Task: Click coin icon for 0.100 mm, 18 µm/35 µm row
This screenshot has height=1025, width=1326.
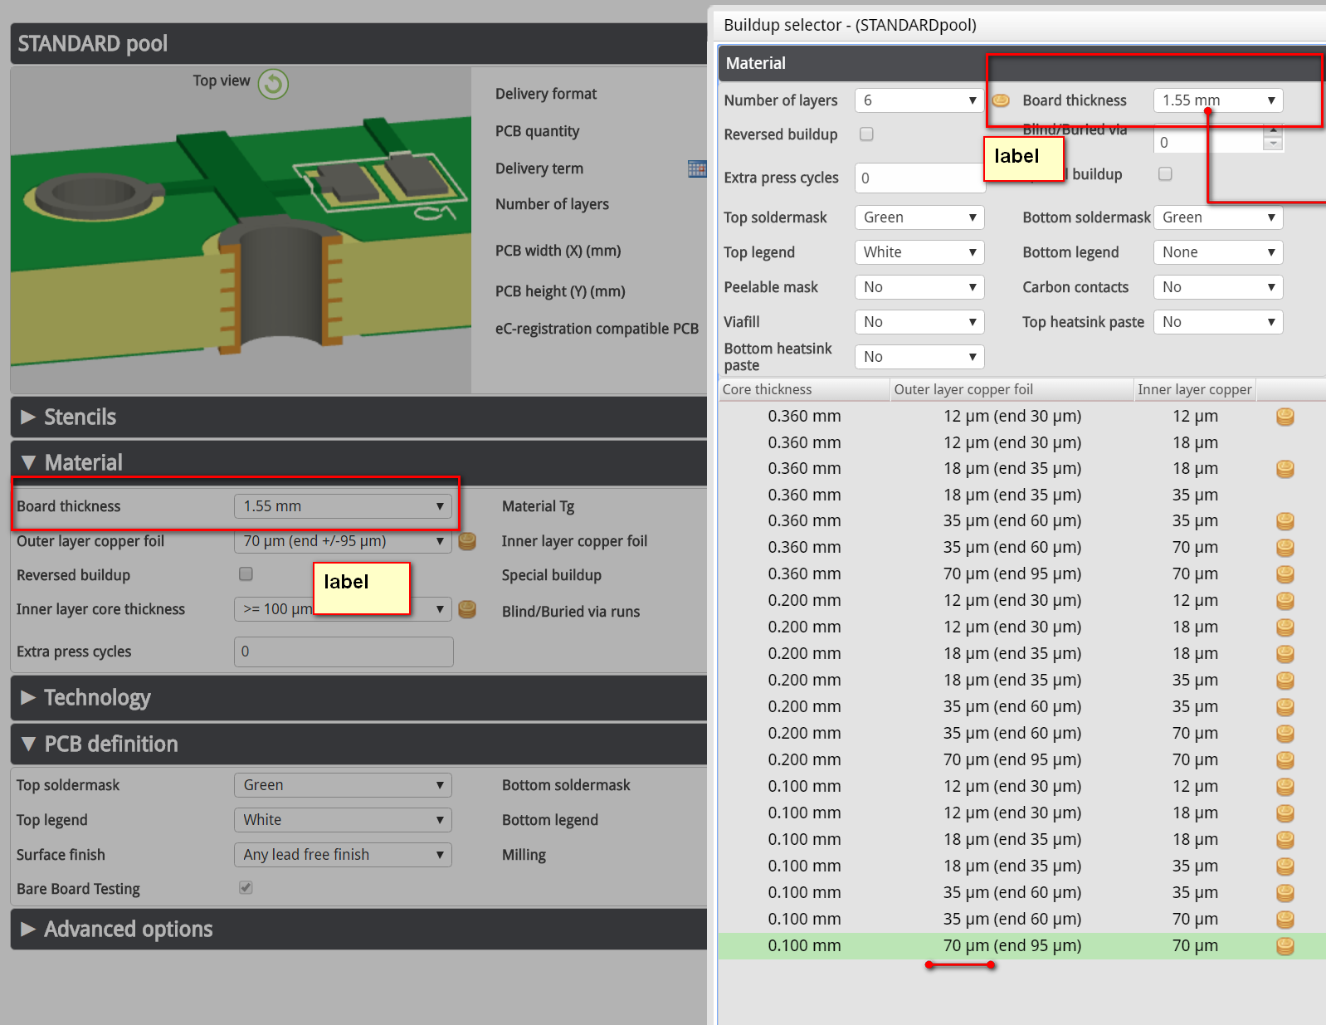Action: pos(1285,866)
